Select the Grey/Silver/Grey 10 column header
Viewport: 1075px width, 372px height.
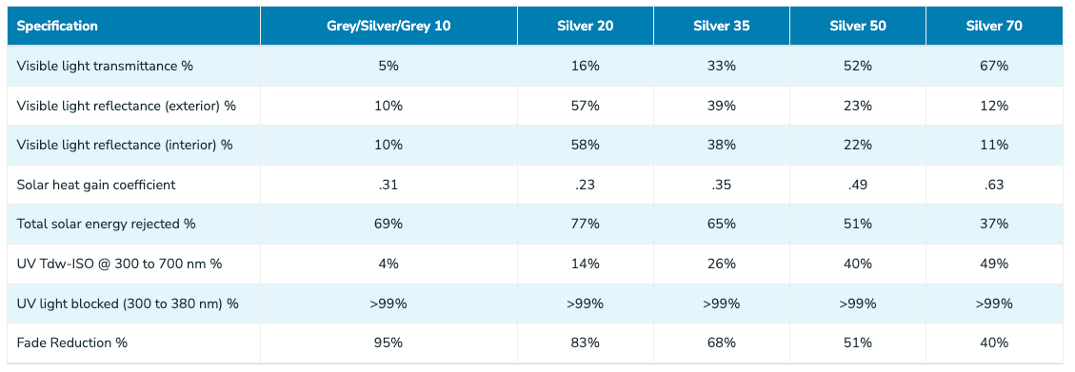click(388, 27)
